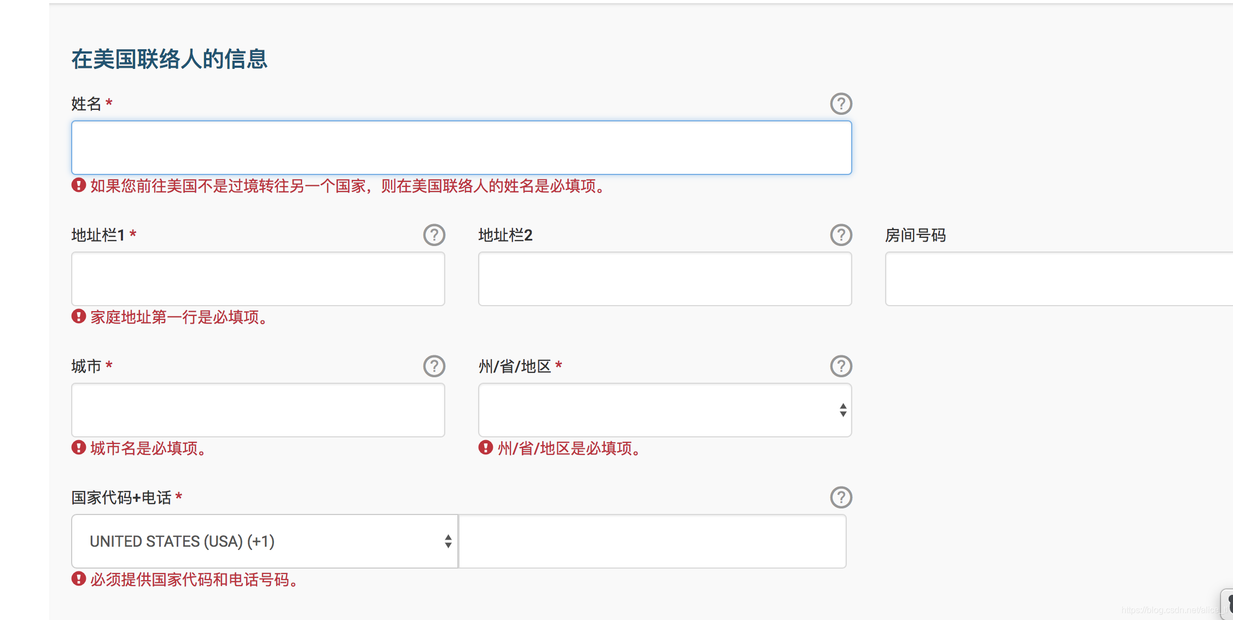Screen dimensions: 1233x620
Task: Click arrows on the 州/省/地区 select box
Action: click(843, 410)
